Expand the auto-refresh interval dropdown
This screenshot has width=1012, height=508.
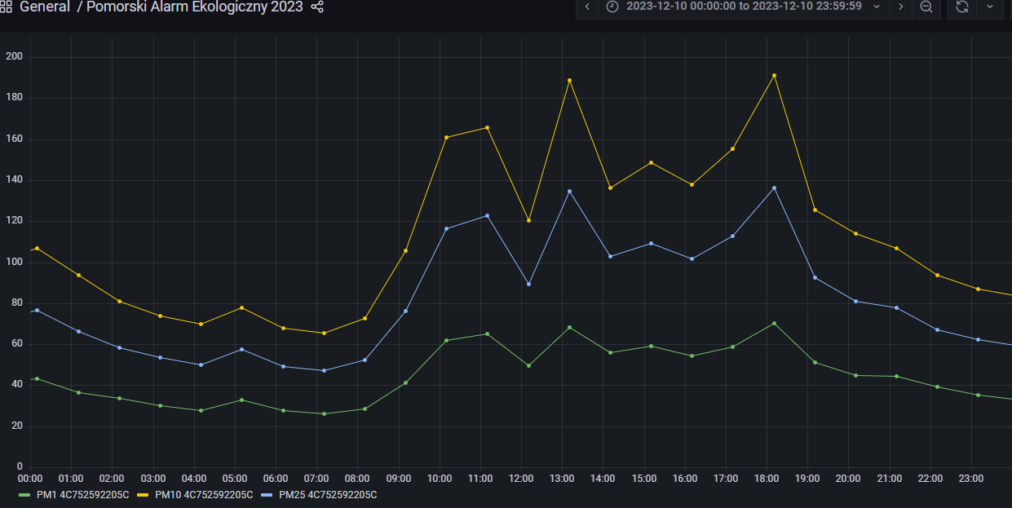point(990,7)
